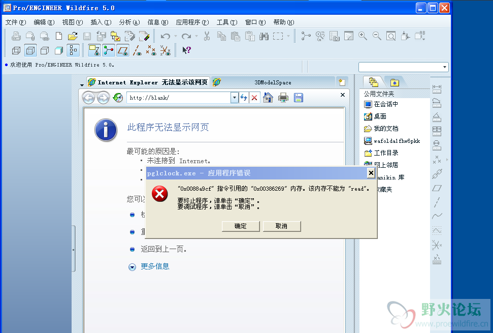Click the context help arrow icon
493x333 pixels.
(x=186, y=50)
